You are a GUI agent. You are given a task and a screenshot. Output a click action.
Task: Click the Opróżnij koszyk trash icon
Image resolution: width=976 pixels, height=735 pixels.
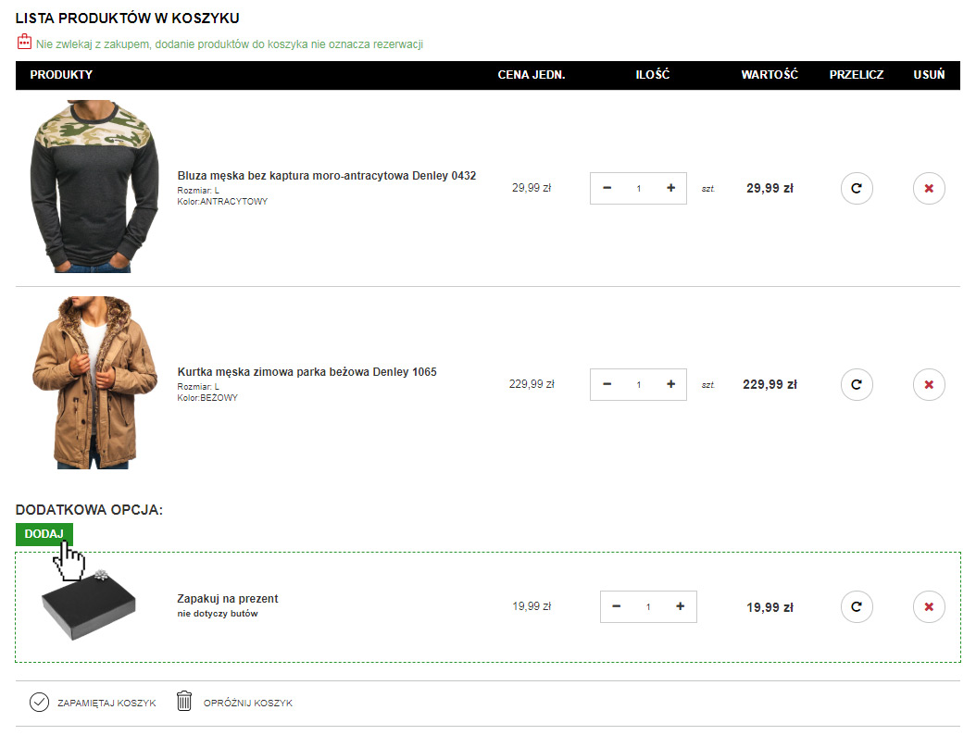tap(184, 702)
